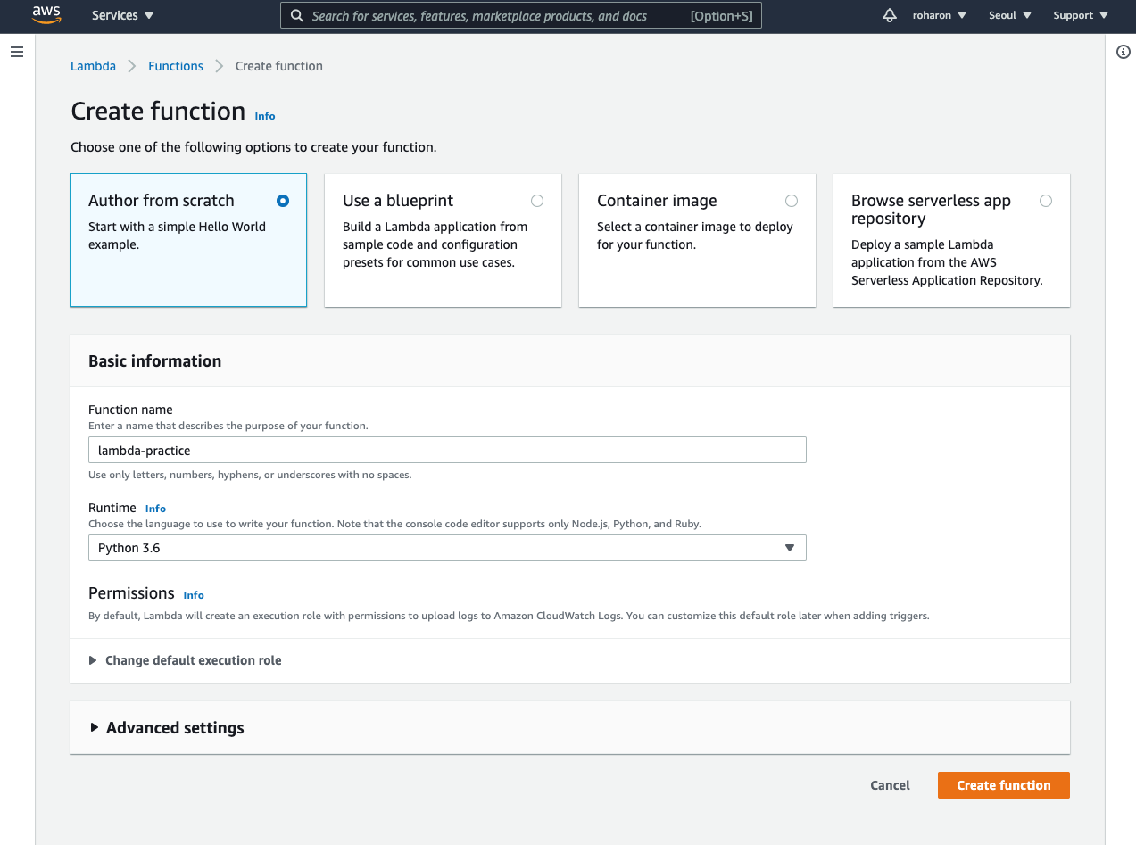Open Info link next to Create function
Viewport: 1136px width, 845px height.
(x=265, y=116)
